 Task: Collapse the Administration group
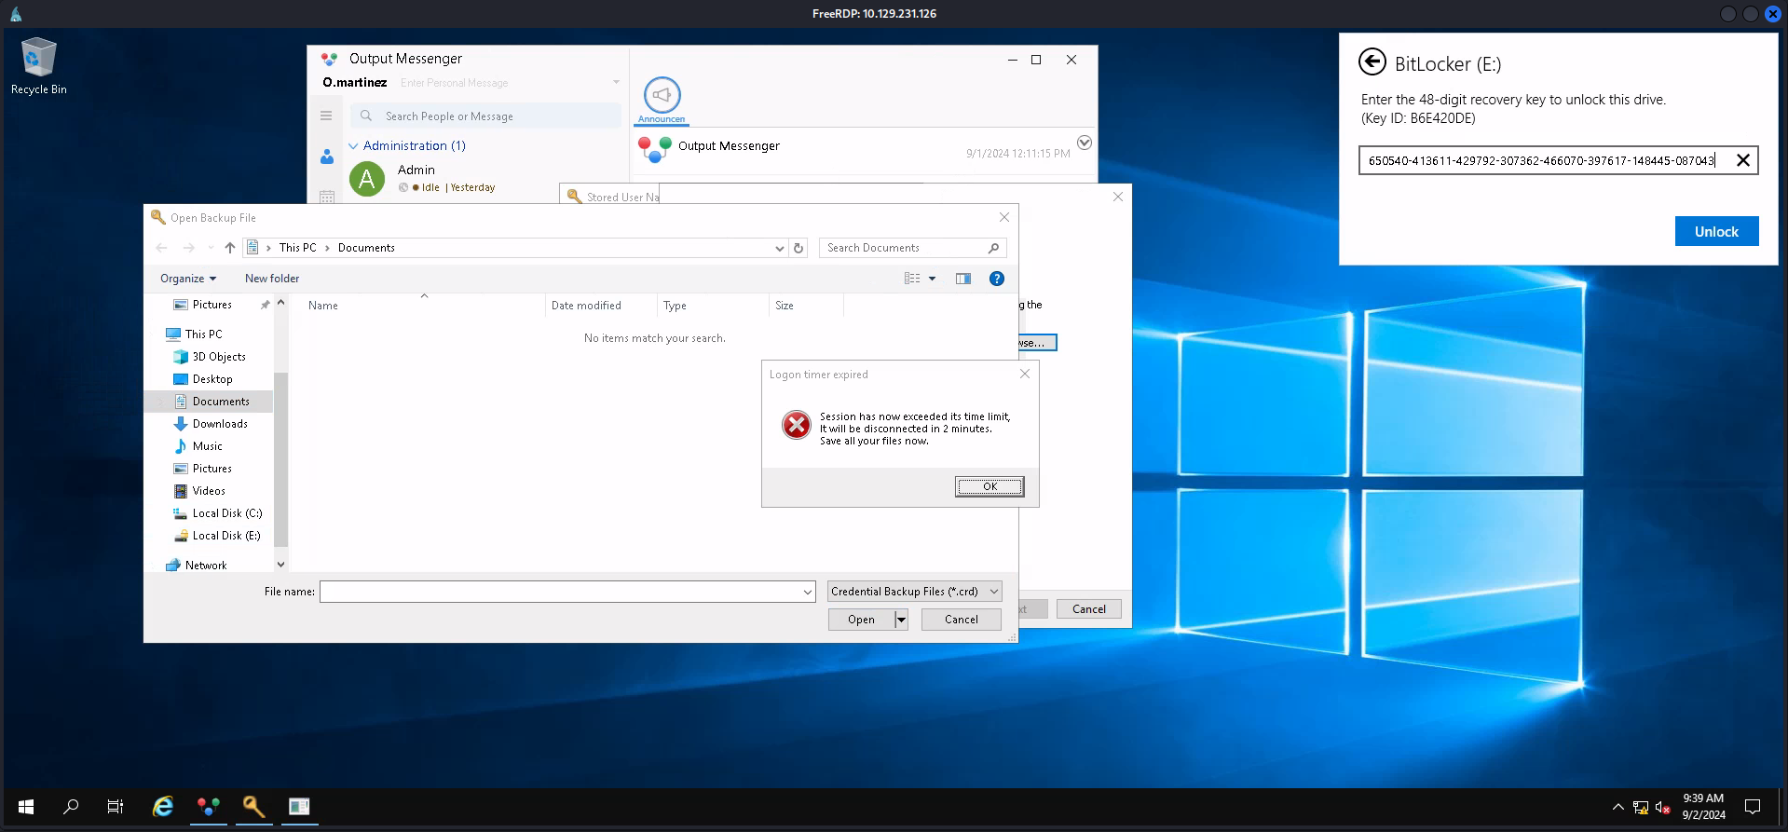pos(354,146)
